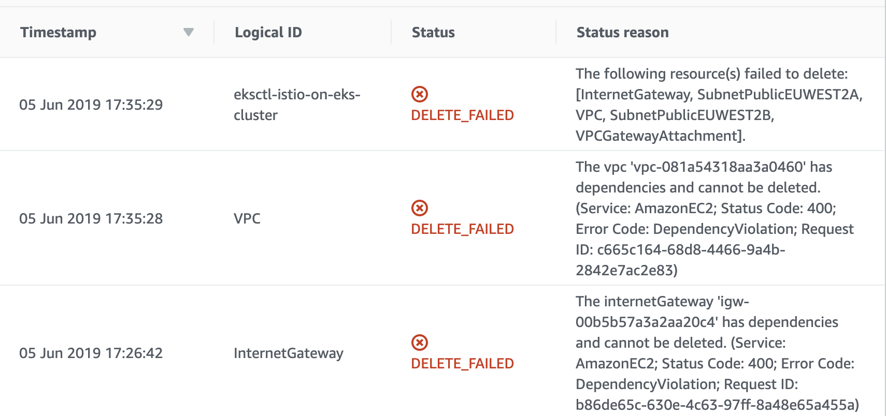Click the vpc-081a54318aa3a0460 dependency error text

[714, 218]
